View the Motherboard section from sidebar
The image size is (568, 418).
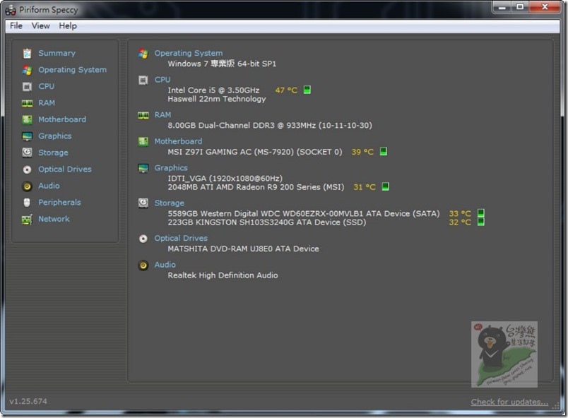(62, 119)
